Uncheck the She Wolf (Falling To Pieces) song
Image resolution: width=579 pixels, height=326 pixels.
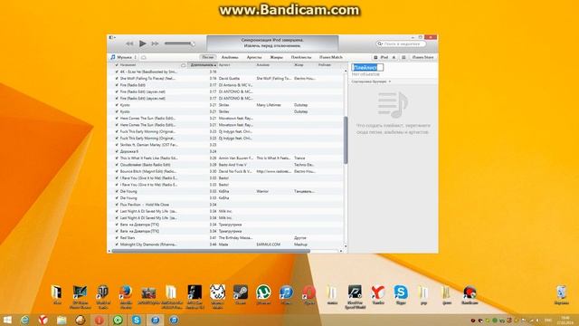tap(117, 79)
